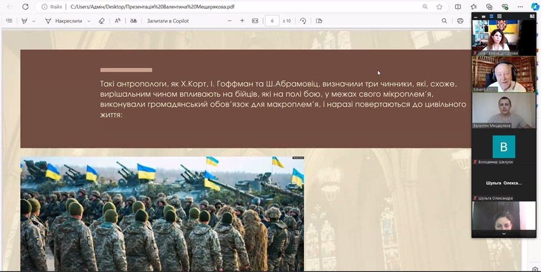Viewport: 541px width, 272px height.
Task: Toggle the page view layout button
Action: click(x=319, y=21)
